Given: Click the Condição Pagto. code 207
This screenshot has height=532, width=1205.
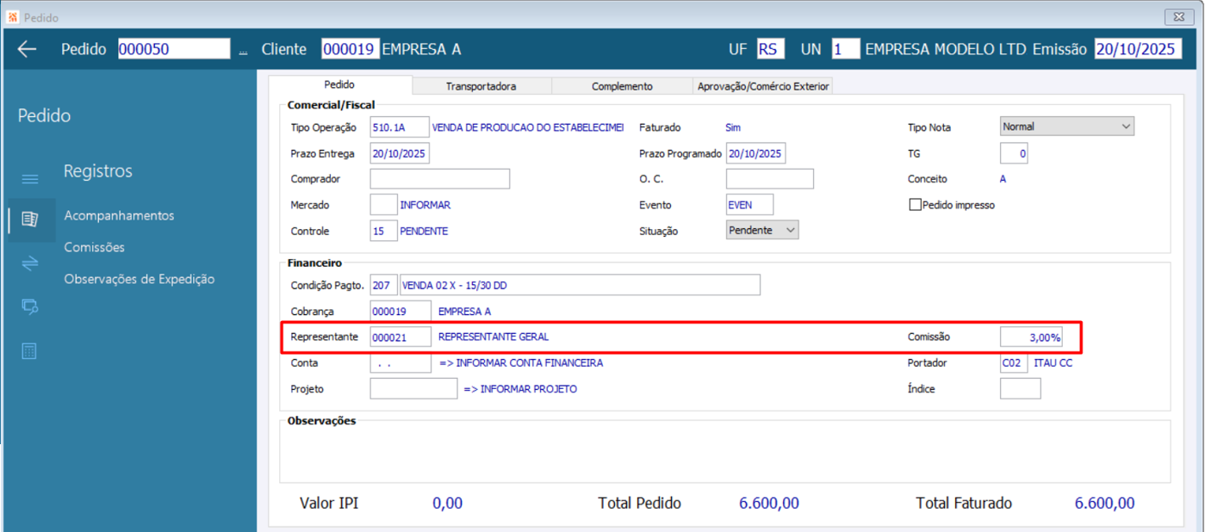Looking at the screenshot, I should 383,285.
